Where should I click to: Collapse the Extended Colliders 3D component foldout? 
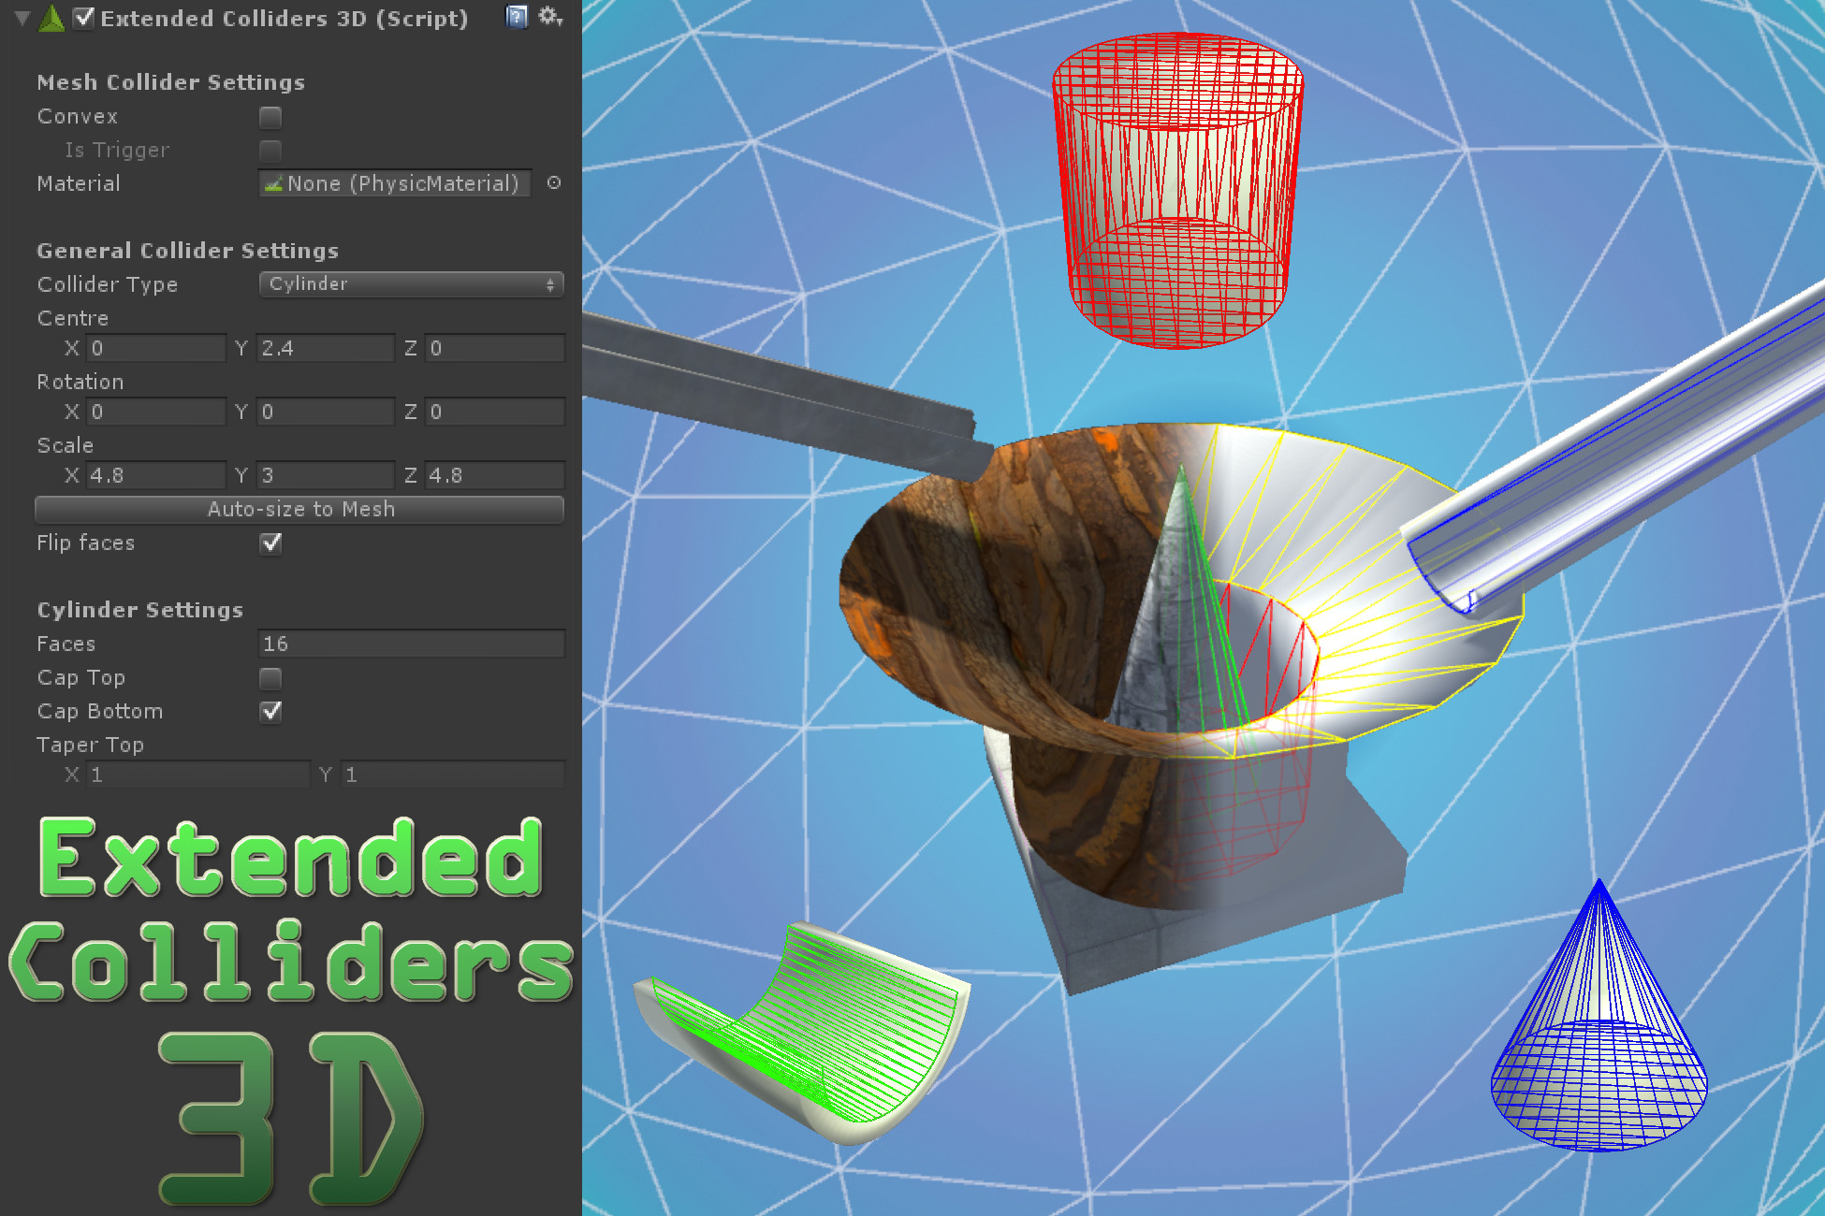click(x=22, y=18)
